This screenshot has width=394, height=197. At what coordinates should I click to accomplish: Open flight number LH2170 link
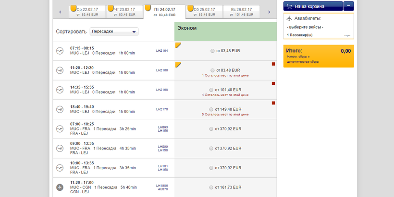(162, 109)
